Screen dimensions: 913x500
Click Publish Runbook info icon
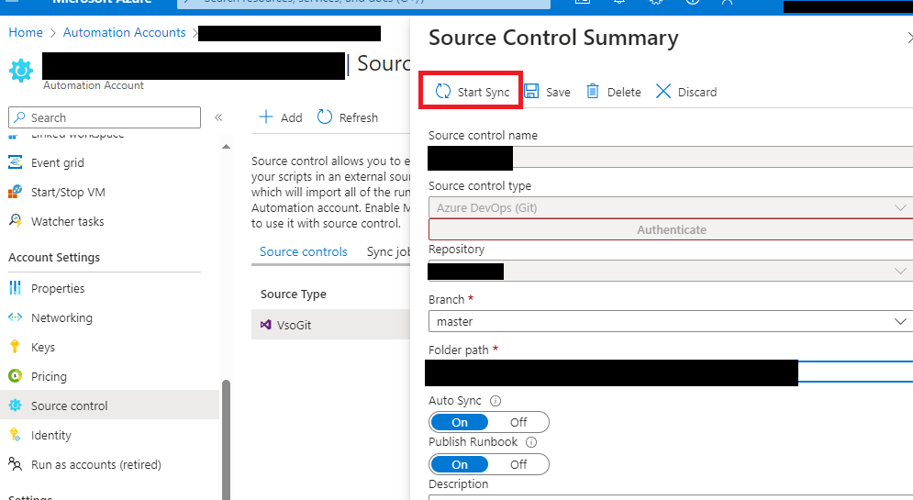point(531,442)
